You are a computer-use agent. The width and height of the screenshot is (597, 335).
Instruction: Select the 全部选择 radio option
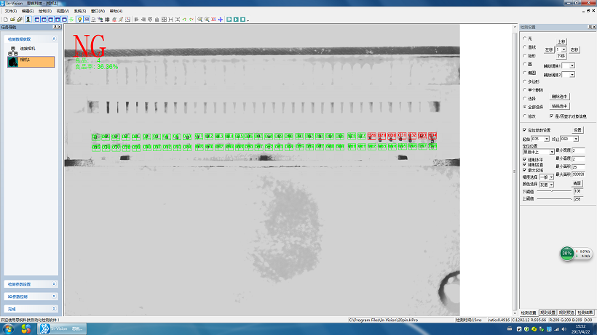525,106
